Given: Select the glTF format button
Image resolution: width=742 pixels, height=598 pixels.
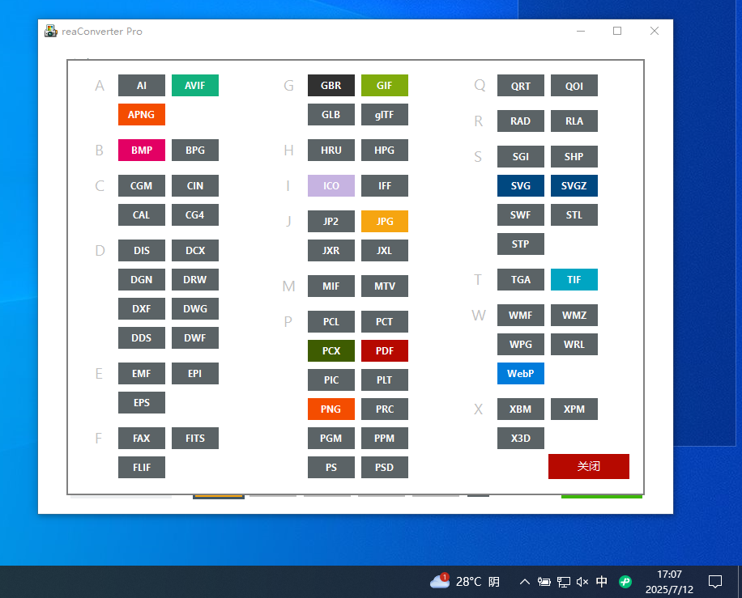Looking at the screenshot, I should tap(384, 114).
